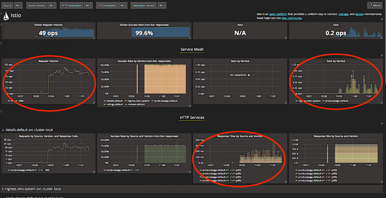This screenshot has width=386, height=198.
Task: Click productpage.default color dash in Success Rate legend
Action: click(153, 101)
